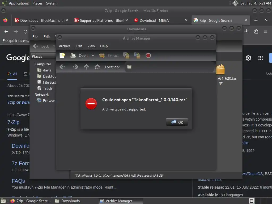Select the Images search filter icon

[25, 74]
